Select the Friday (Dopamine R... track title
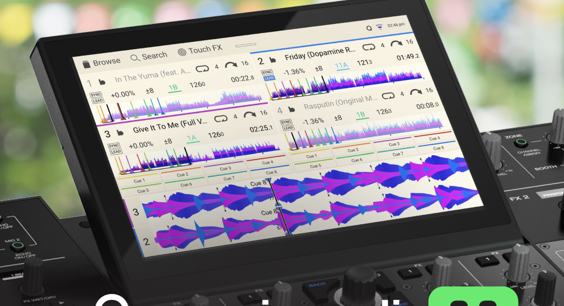The height and width of the screenshot is (306, 564). tap(320, 54)
